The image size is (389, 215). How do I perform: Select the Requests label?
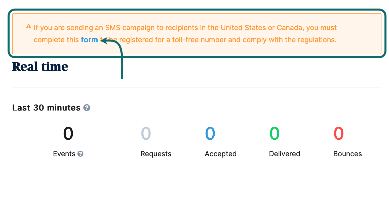click(156, 154)
